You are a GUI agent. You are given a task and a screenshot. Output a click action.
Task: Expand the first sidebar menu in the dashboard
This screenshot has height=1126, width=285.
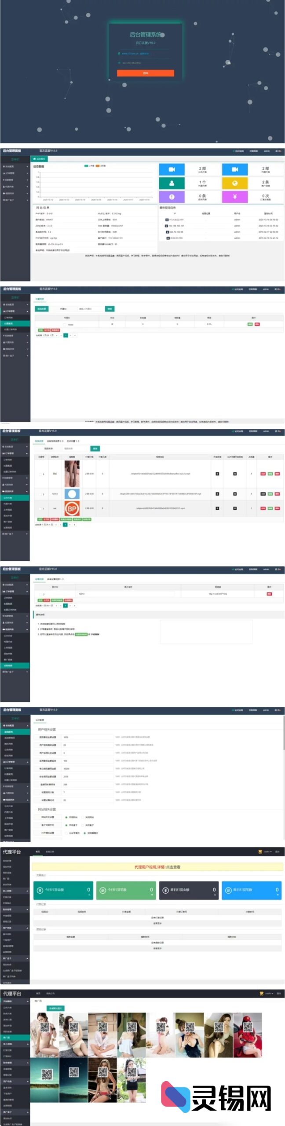coord(15,167)
